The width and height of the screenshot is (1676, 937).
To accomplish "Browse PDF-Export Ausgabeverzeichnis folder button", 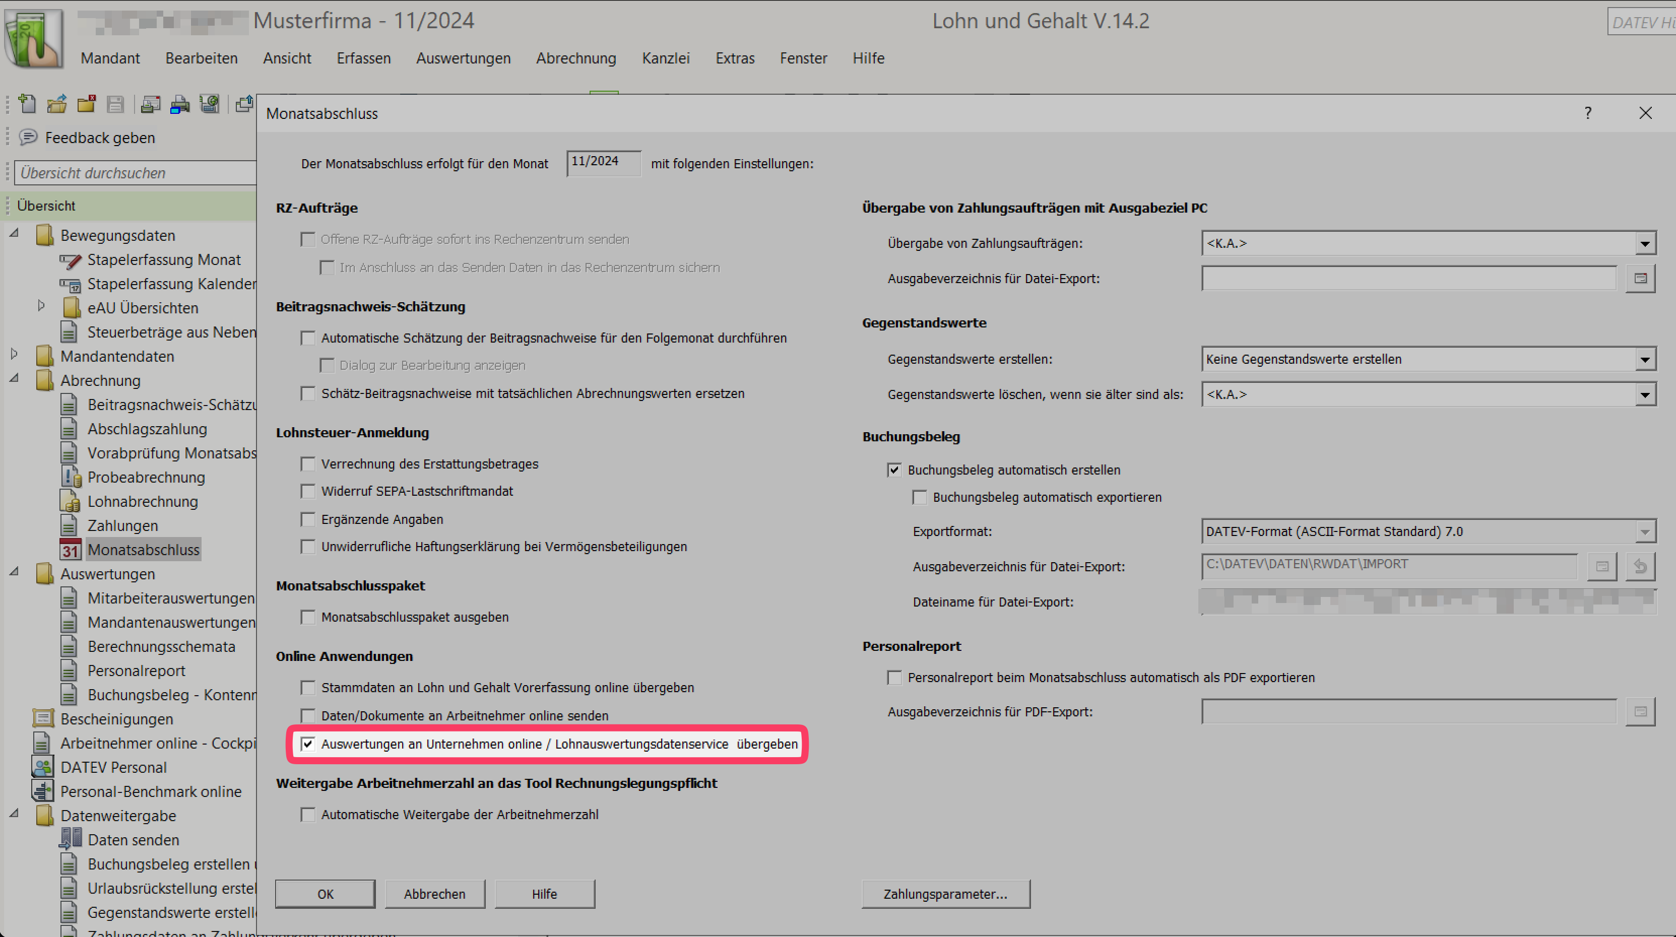I will pos(1640,712).
